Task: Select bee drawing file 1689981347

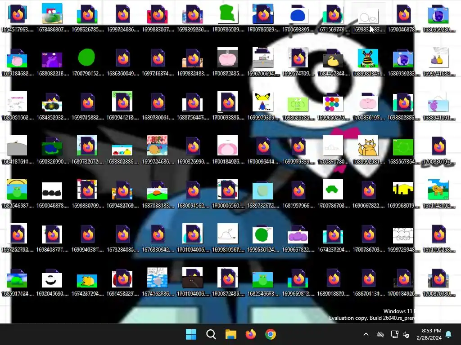Action: click(368, 62)
